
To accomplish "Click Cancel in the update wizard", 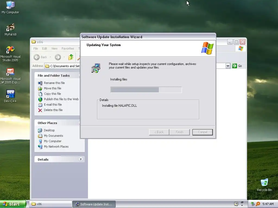I will pos(203,132).
